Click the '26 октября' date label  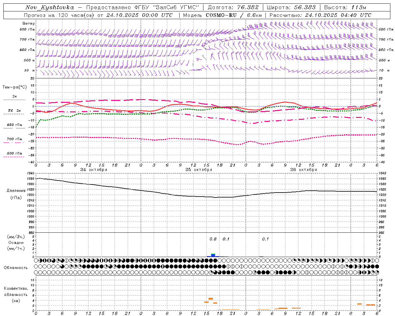pos(304,170)
